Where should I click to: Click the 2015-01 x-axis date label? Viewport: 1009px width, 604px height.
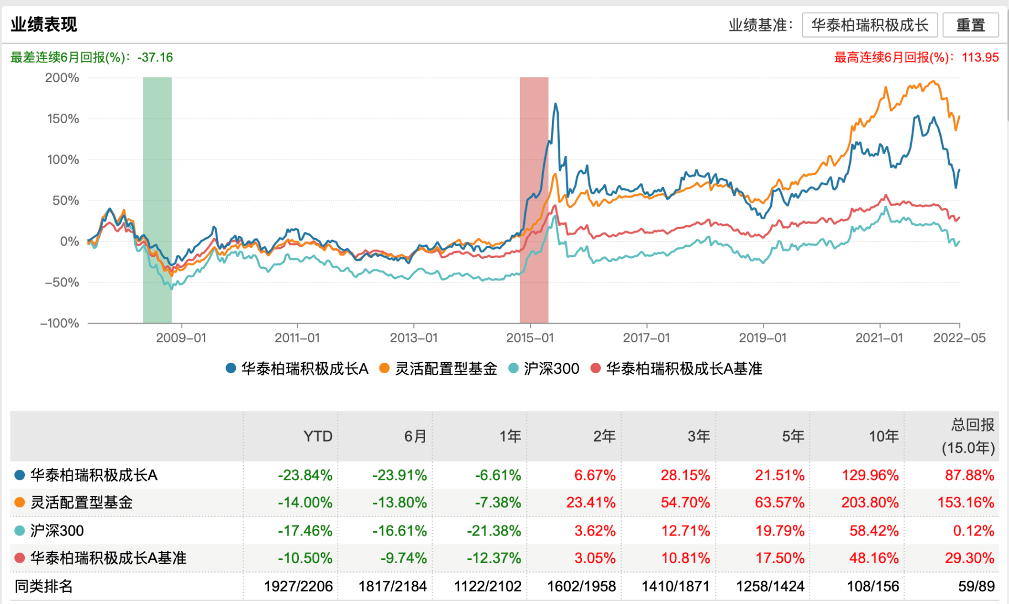coord(530,338)
